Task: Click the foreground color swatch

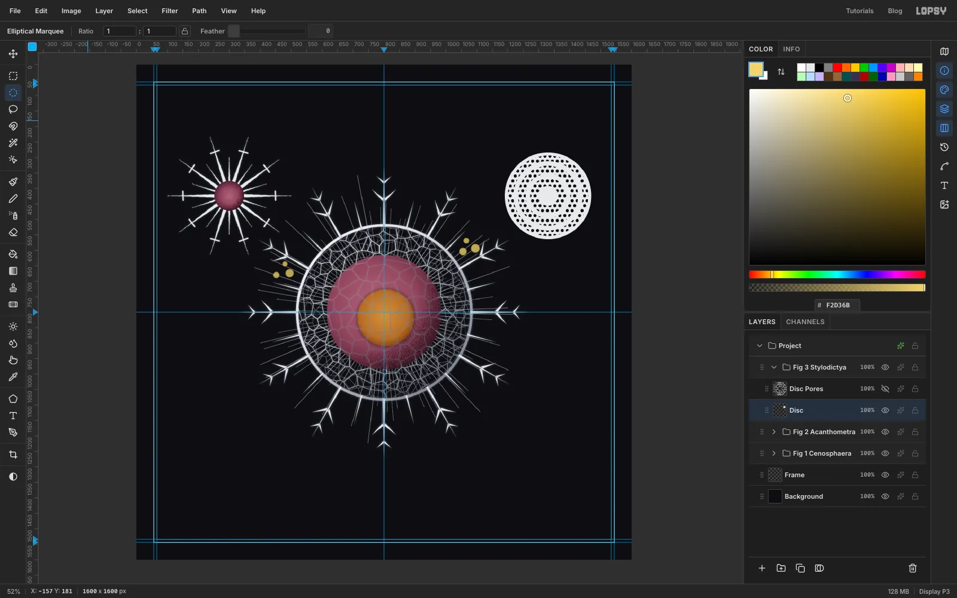Action: (756, 69)
